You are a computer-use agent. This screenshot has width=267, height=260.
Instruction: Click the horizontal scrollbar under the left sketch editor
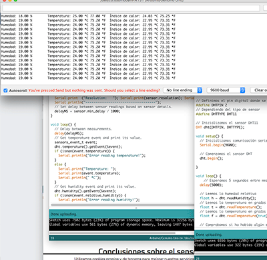point(122,205)
